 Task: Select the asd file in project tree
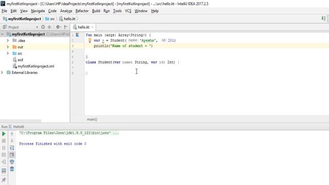(x=21, y=60)
